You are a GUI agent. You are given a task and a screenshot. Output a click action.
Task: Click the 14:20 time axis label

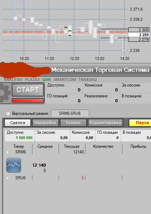(x=124, y=58)
